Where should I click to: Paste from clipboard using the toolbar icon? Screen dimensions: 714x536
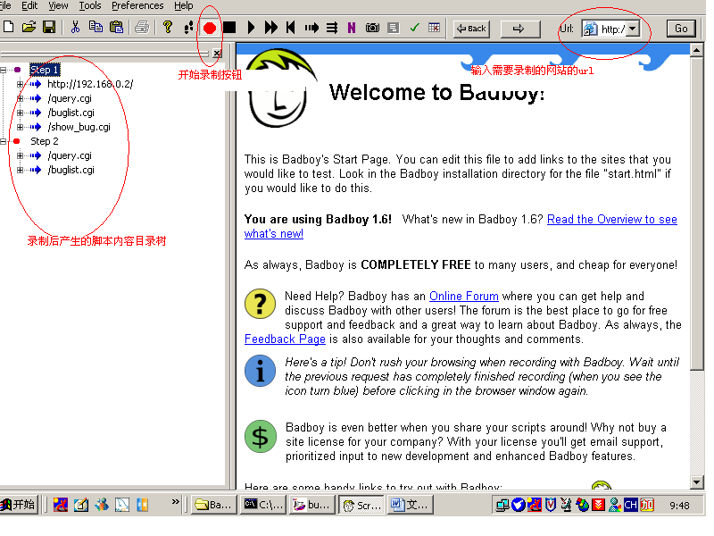(117, 28)
